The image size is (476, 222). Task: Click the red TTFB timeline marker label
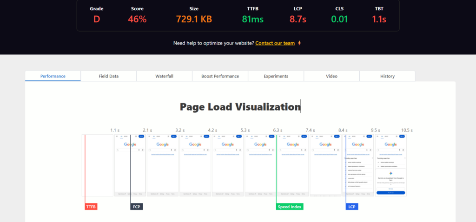click(x=91, y=207)
